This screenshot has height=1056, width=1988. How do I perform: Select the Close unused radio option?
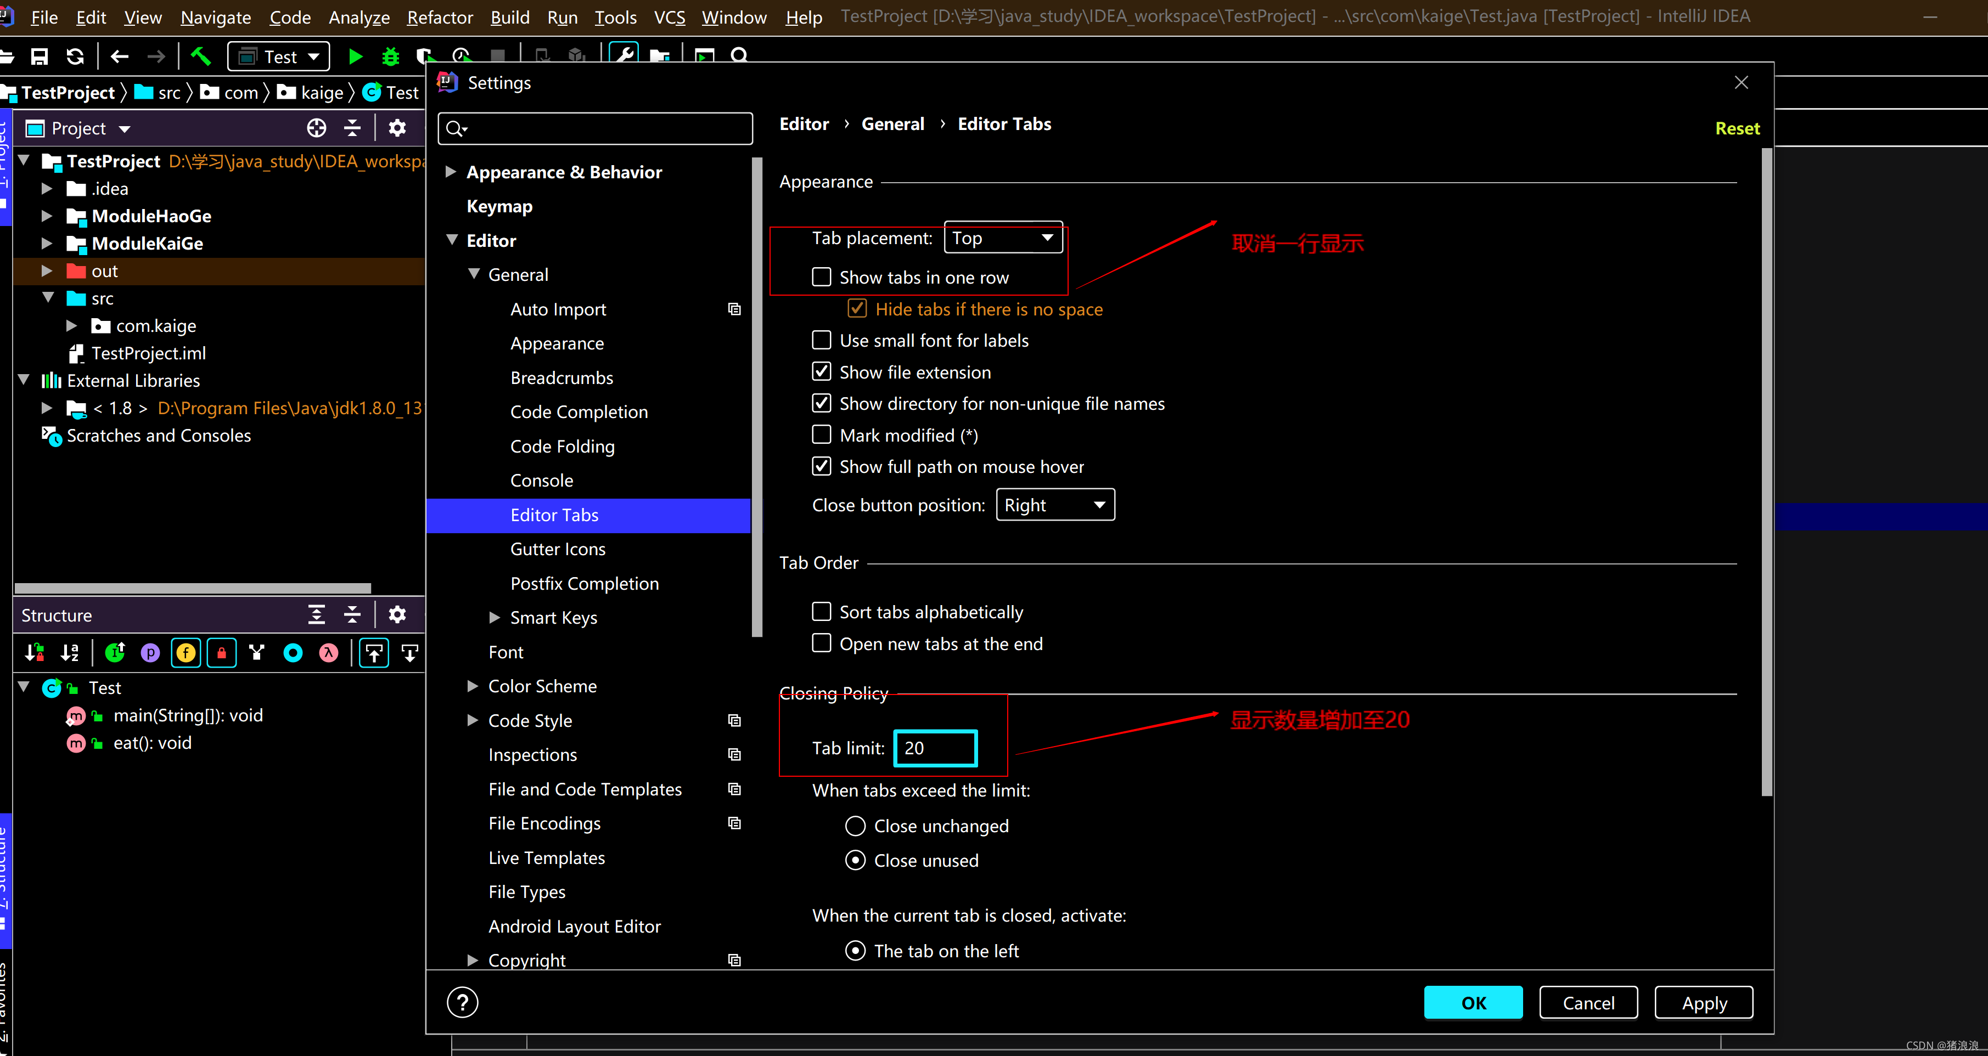pyautogui.click(x=855, y=860)
